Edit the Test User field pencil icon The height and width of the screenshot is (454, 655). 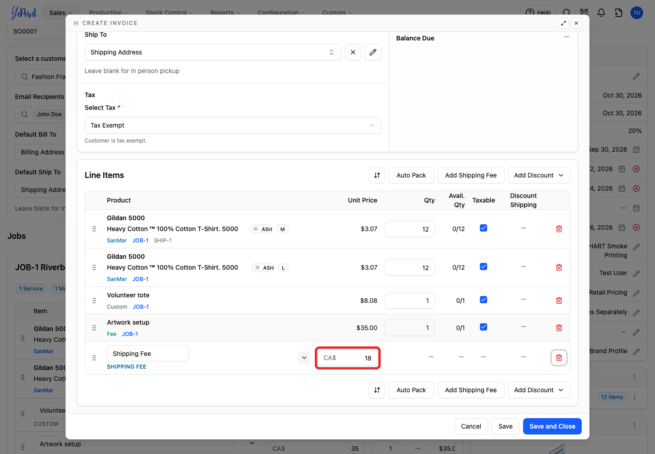[x=636, y=273]
